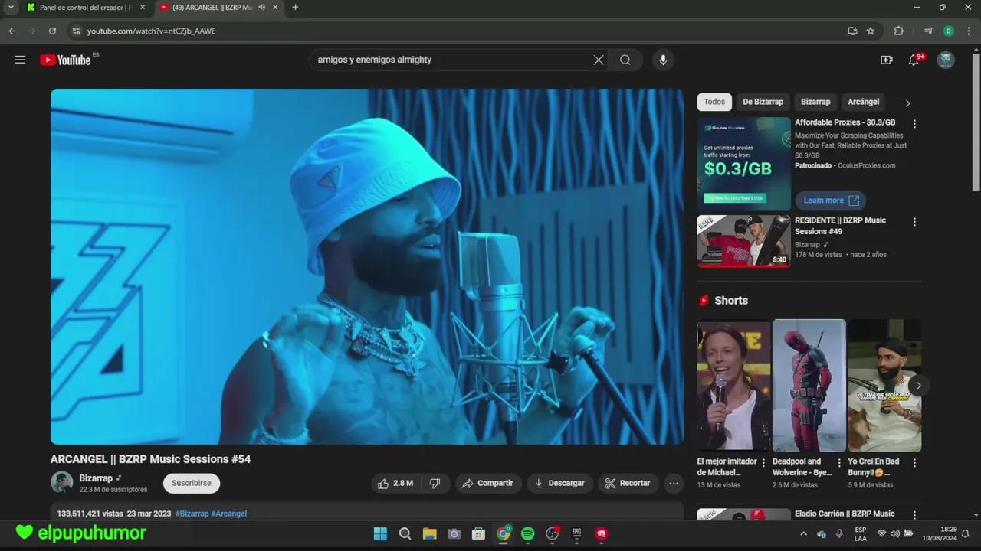Image resolution: width=981 pixels, height=551 pixels.
Task: Open Spotify from the taskbar
Action: [527, 533]
